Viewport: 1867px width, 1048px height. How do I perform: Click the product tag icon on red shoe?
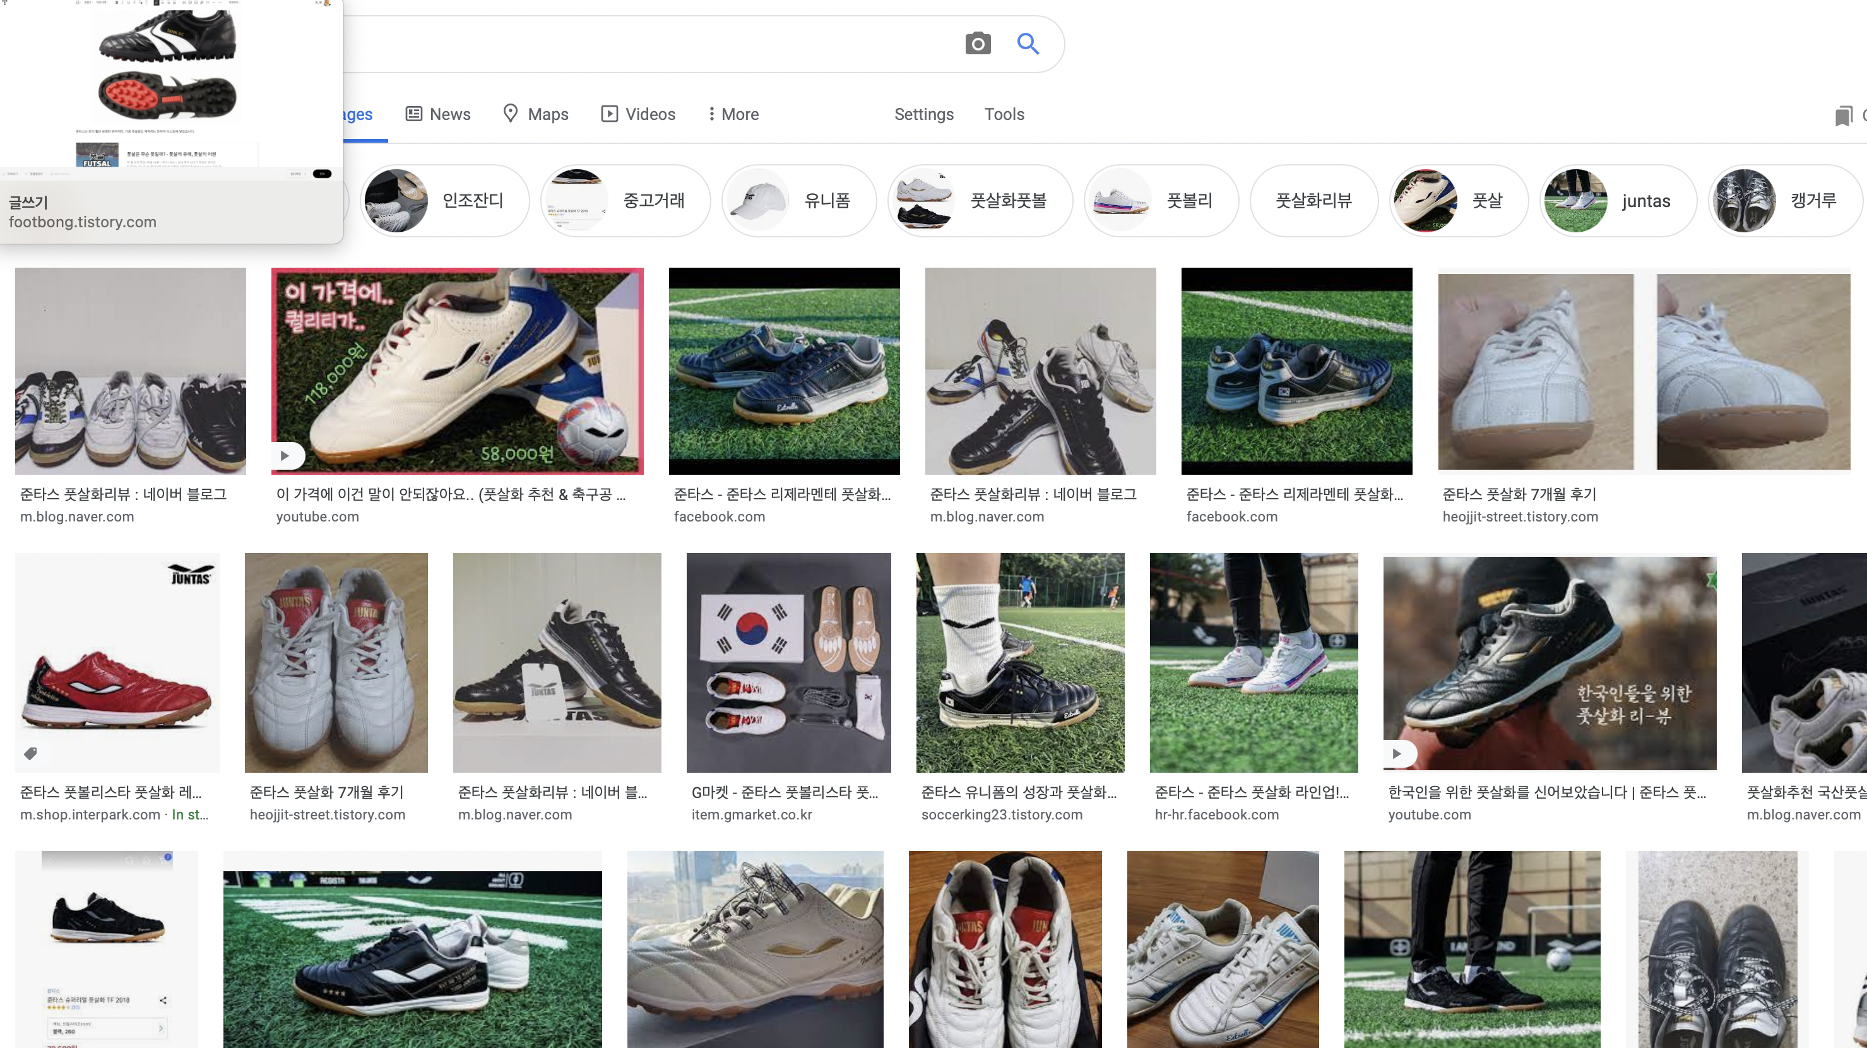(x=30, y=754)
